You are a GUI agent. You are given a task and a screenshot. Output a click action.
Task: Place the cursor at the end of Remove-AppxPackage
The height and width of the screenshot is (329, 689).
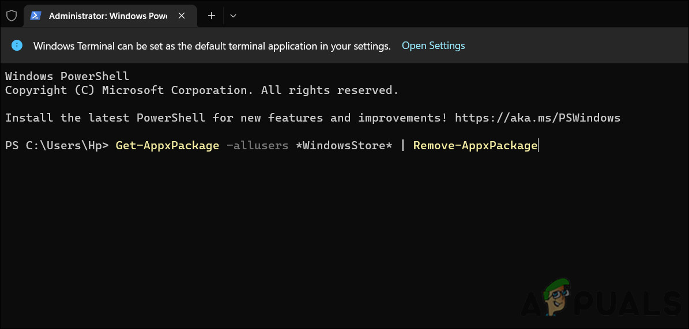(x=537, y=146)
